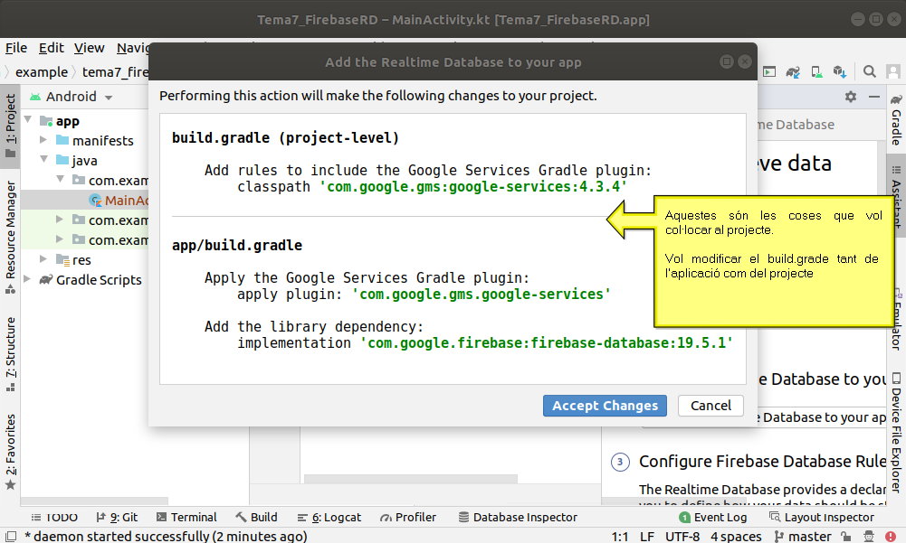The height and width of the screenshot is (543, 906).
Task: Collapse the first com.exam package
Action: [60, 180]
